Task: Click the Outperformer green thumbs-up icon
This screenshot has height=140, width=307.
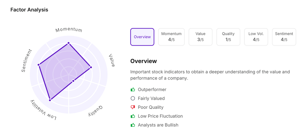Action: [x=133, y=90]
